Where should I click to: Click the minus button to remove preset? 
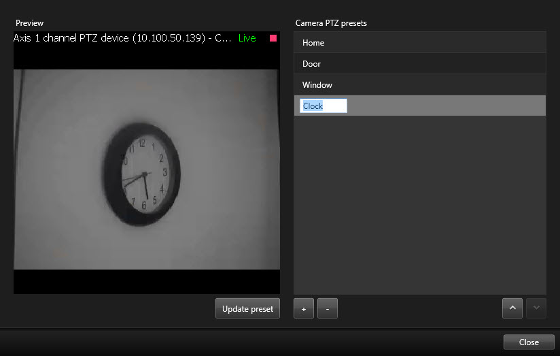point(327,308)
